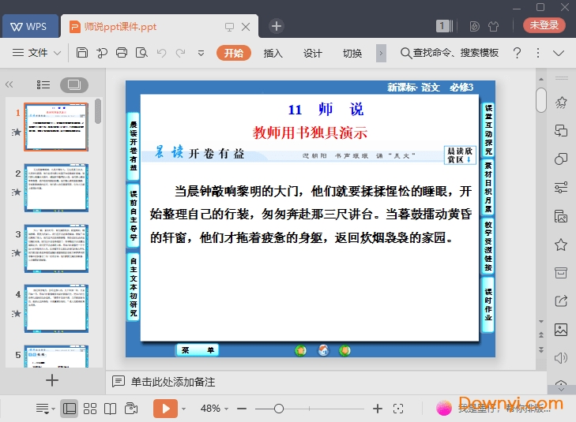Viewport: 576px width, 422px height.
Task: Open print preview icon
Action: (141, 53)
